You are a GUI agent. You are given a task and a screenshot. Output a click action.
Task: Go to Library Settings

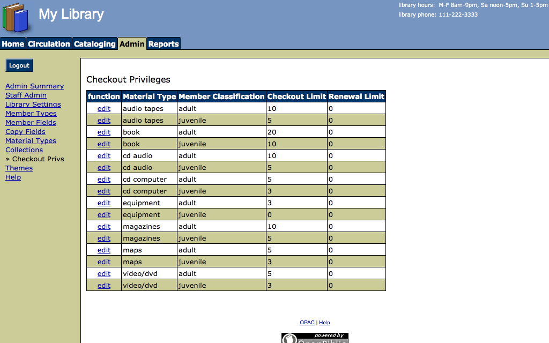[x=33, y=104]
